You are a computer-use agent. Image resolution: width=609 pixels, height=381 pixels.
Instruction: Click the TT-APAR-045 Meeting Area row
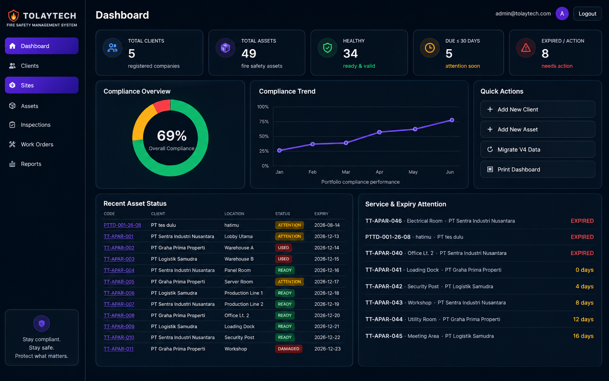(480, 336)
